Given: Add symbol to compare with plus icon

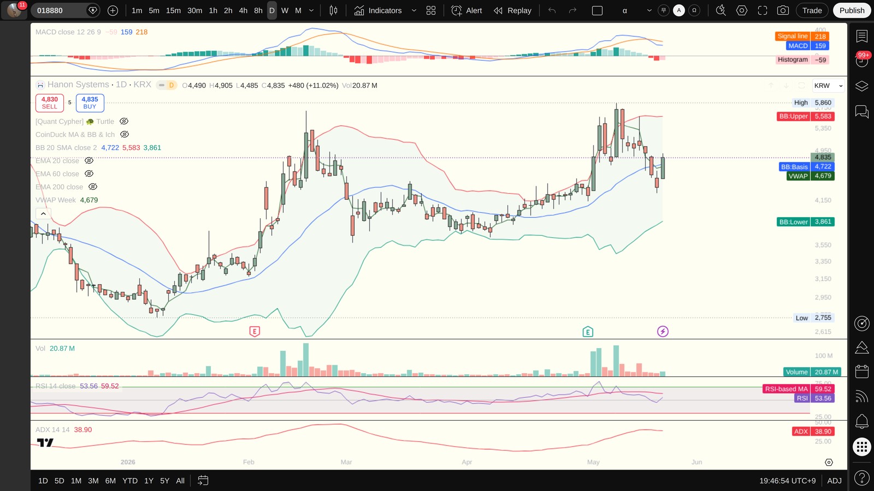Looking at the screenshot, I should (113, 10).
